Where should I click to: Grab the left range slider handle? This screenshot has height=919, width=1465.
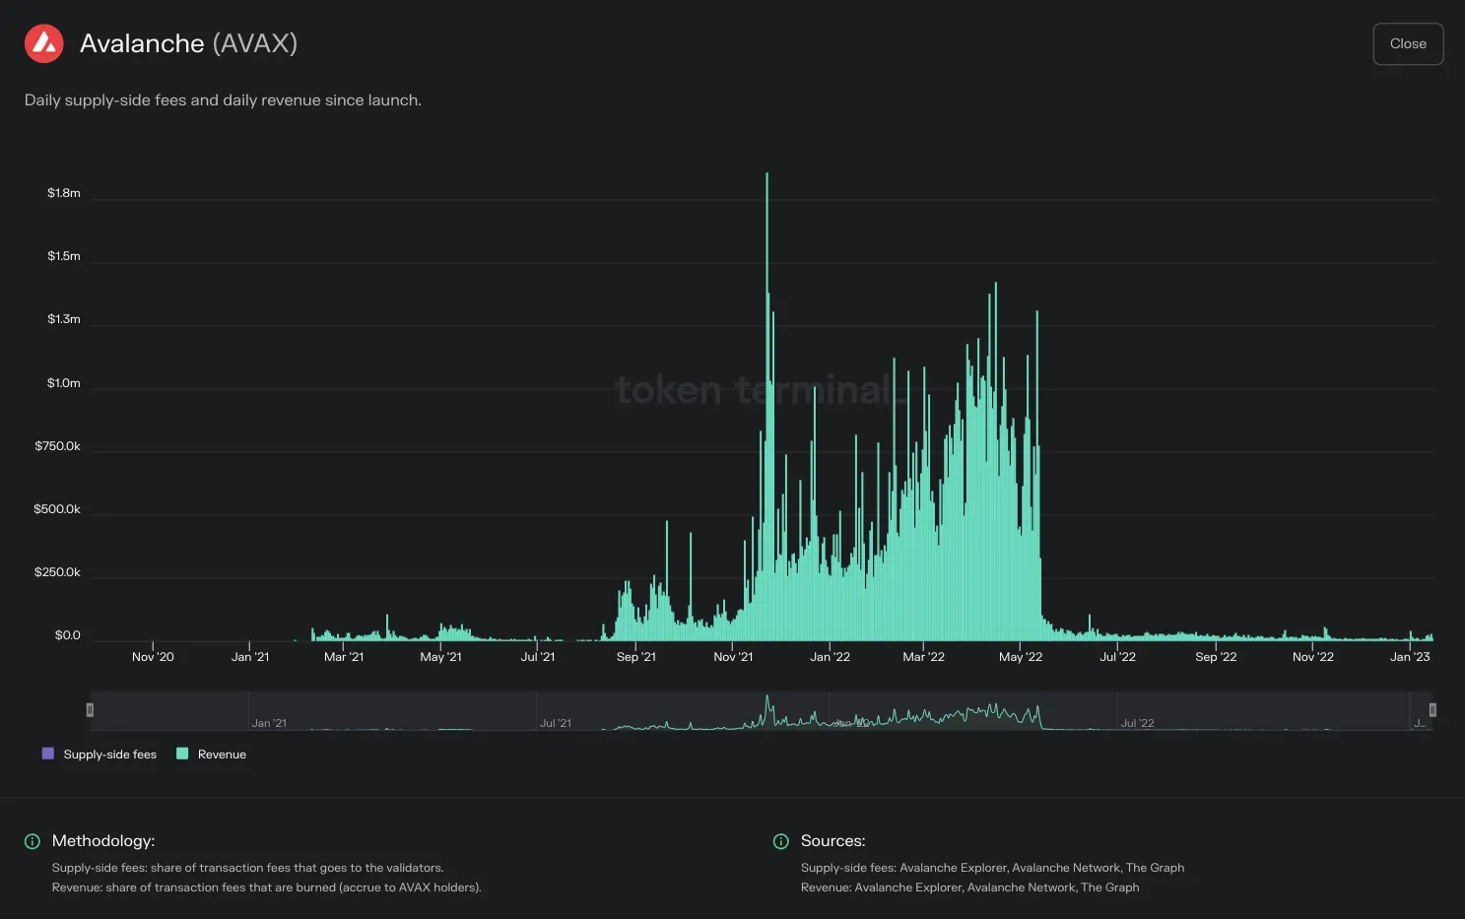pos(90,710)
